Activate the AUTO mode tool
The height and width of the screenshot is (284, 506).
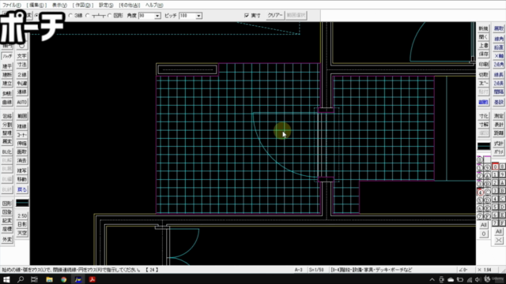[x=22, y=103]
